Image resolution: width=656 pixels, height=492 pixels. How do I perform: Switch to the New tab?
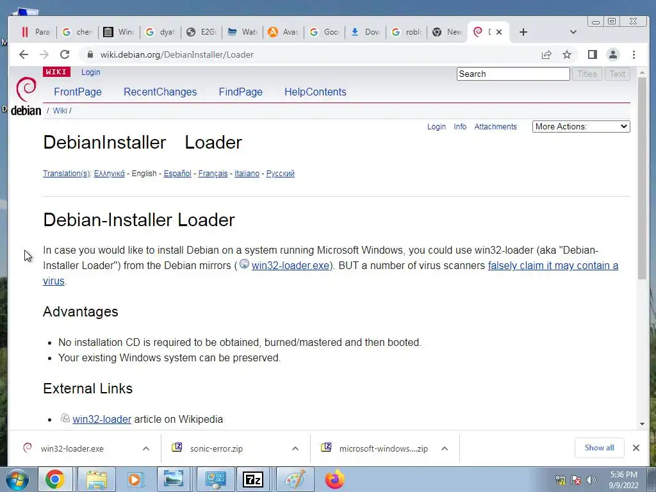click(447, 32)
